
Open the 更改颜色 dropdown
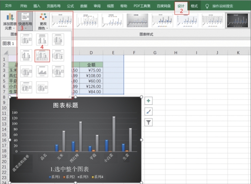[x=43, y=22]
